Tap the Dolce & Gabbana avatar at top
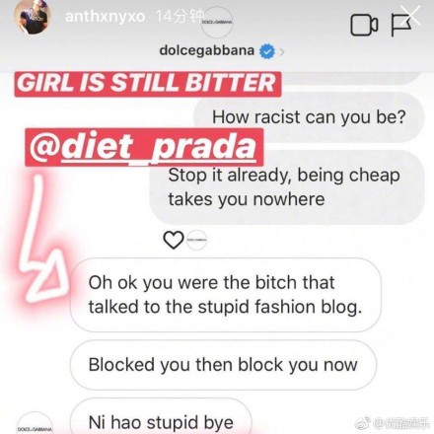The image size is (434, 434). 217,22
